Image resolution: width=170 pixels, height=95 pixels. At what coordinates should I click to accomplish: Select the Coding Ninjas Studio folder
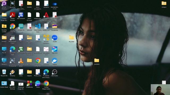coord(4,15)
